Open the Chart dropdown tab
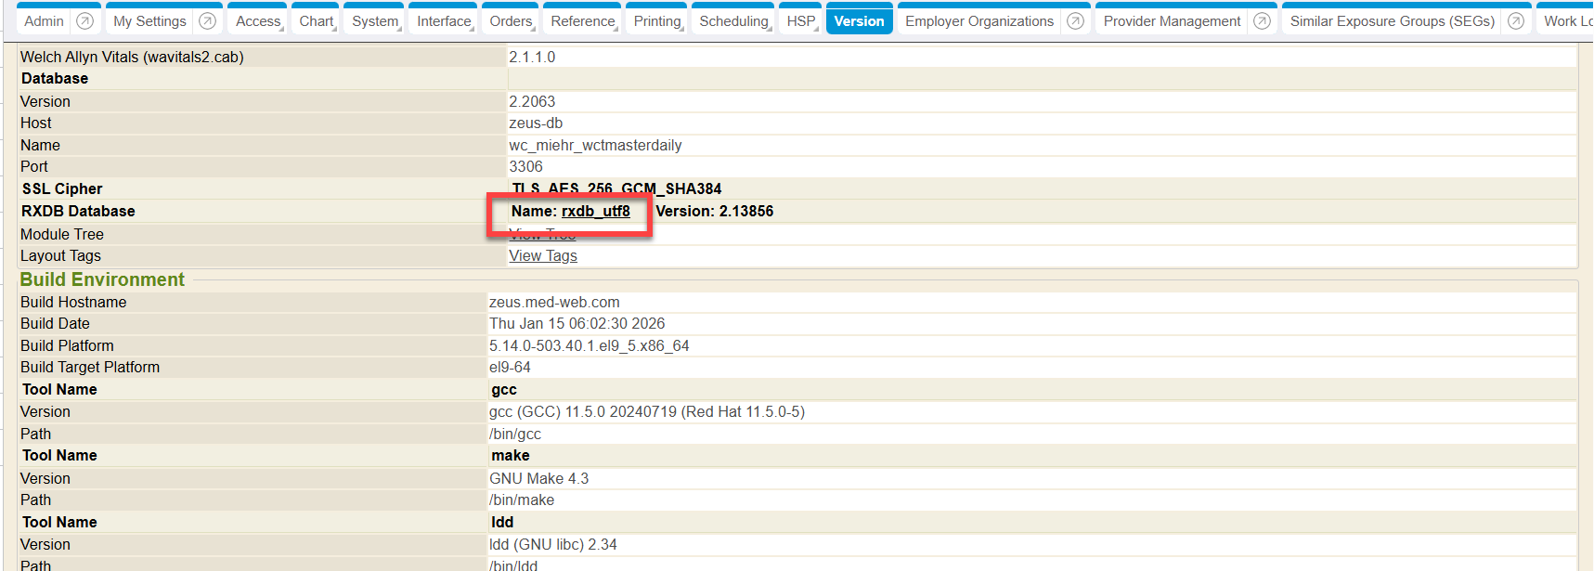1594x571 pixels. 317,21
